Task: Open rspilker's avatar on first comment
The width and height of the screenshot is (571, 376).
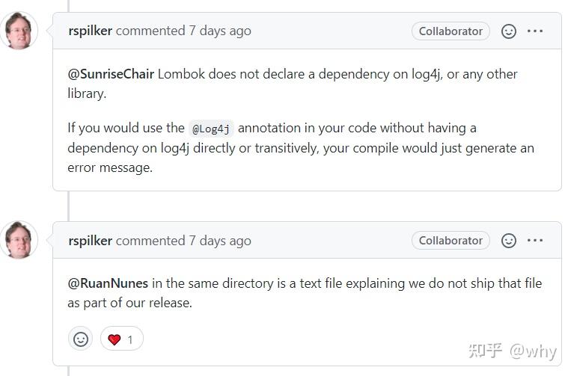Action: [19, 31]
